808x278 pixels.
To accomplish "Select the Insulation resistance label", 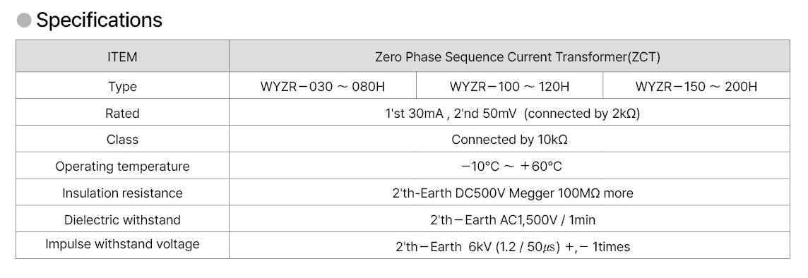I will click(x=122, y=193).
